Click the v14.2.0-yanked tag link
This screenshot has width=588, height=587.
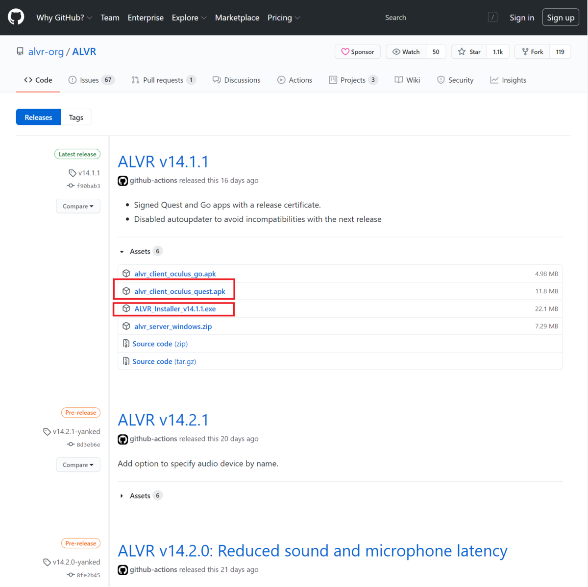coord(72,562)
